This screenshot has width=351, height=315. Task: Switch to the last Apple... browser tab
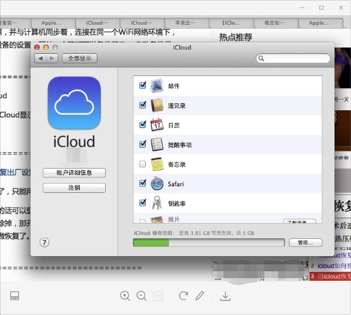321,23
